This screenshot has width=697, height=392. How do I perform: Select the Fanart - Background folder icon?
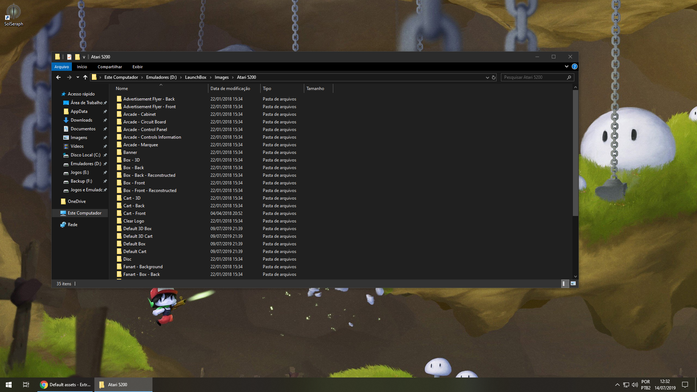pyautogui.click(x=119, y=267)
